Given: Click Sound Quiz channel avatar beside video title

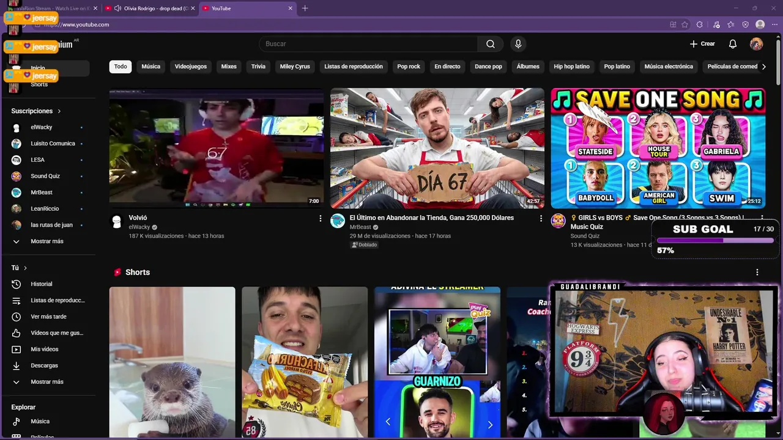Looking at the screenshot, I should 558,221.
